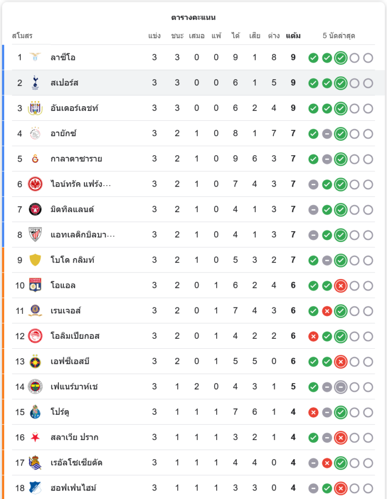Click the Anderlecht club crest icon
The width and height of the screenshot is (387, 499).
[x=35, y=108]
